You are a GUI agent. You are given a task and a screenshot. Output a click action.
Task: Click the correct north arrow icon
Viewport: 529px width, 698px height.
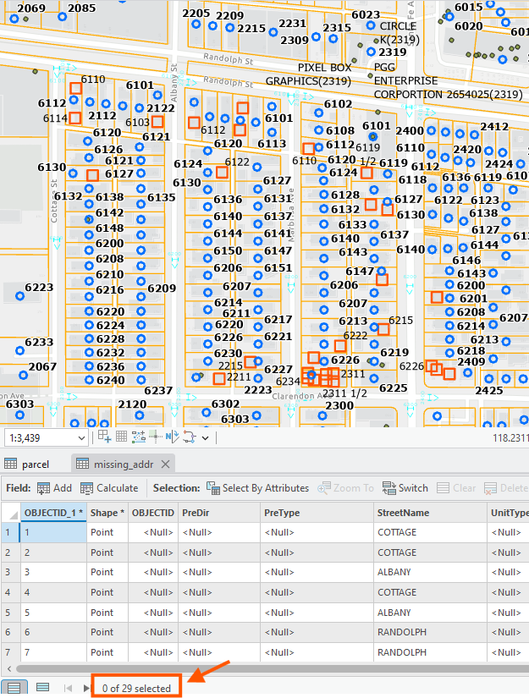click(170, 437)
